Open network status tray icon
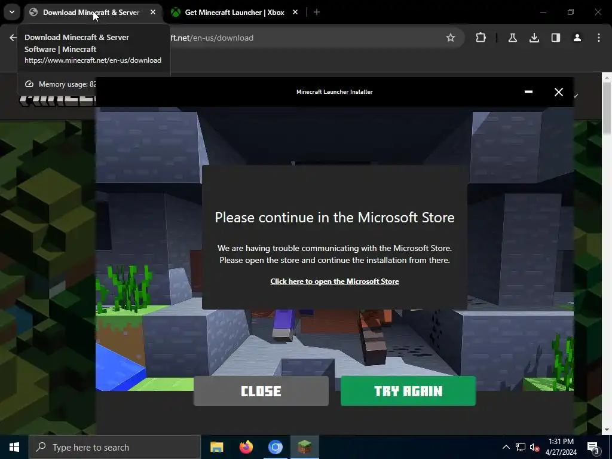Viewport: 612px width, 459px height. 521,447
